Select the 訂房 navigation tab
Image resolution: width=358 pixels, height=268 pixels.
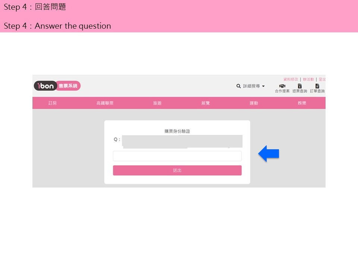[53, 103]
